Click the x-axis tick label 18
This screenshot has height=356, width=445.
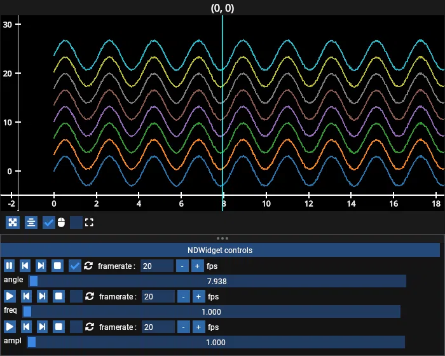click(436, 203)
